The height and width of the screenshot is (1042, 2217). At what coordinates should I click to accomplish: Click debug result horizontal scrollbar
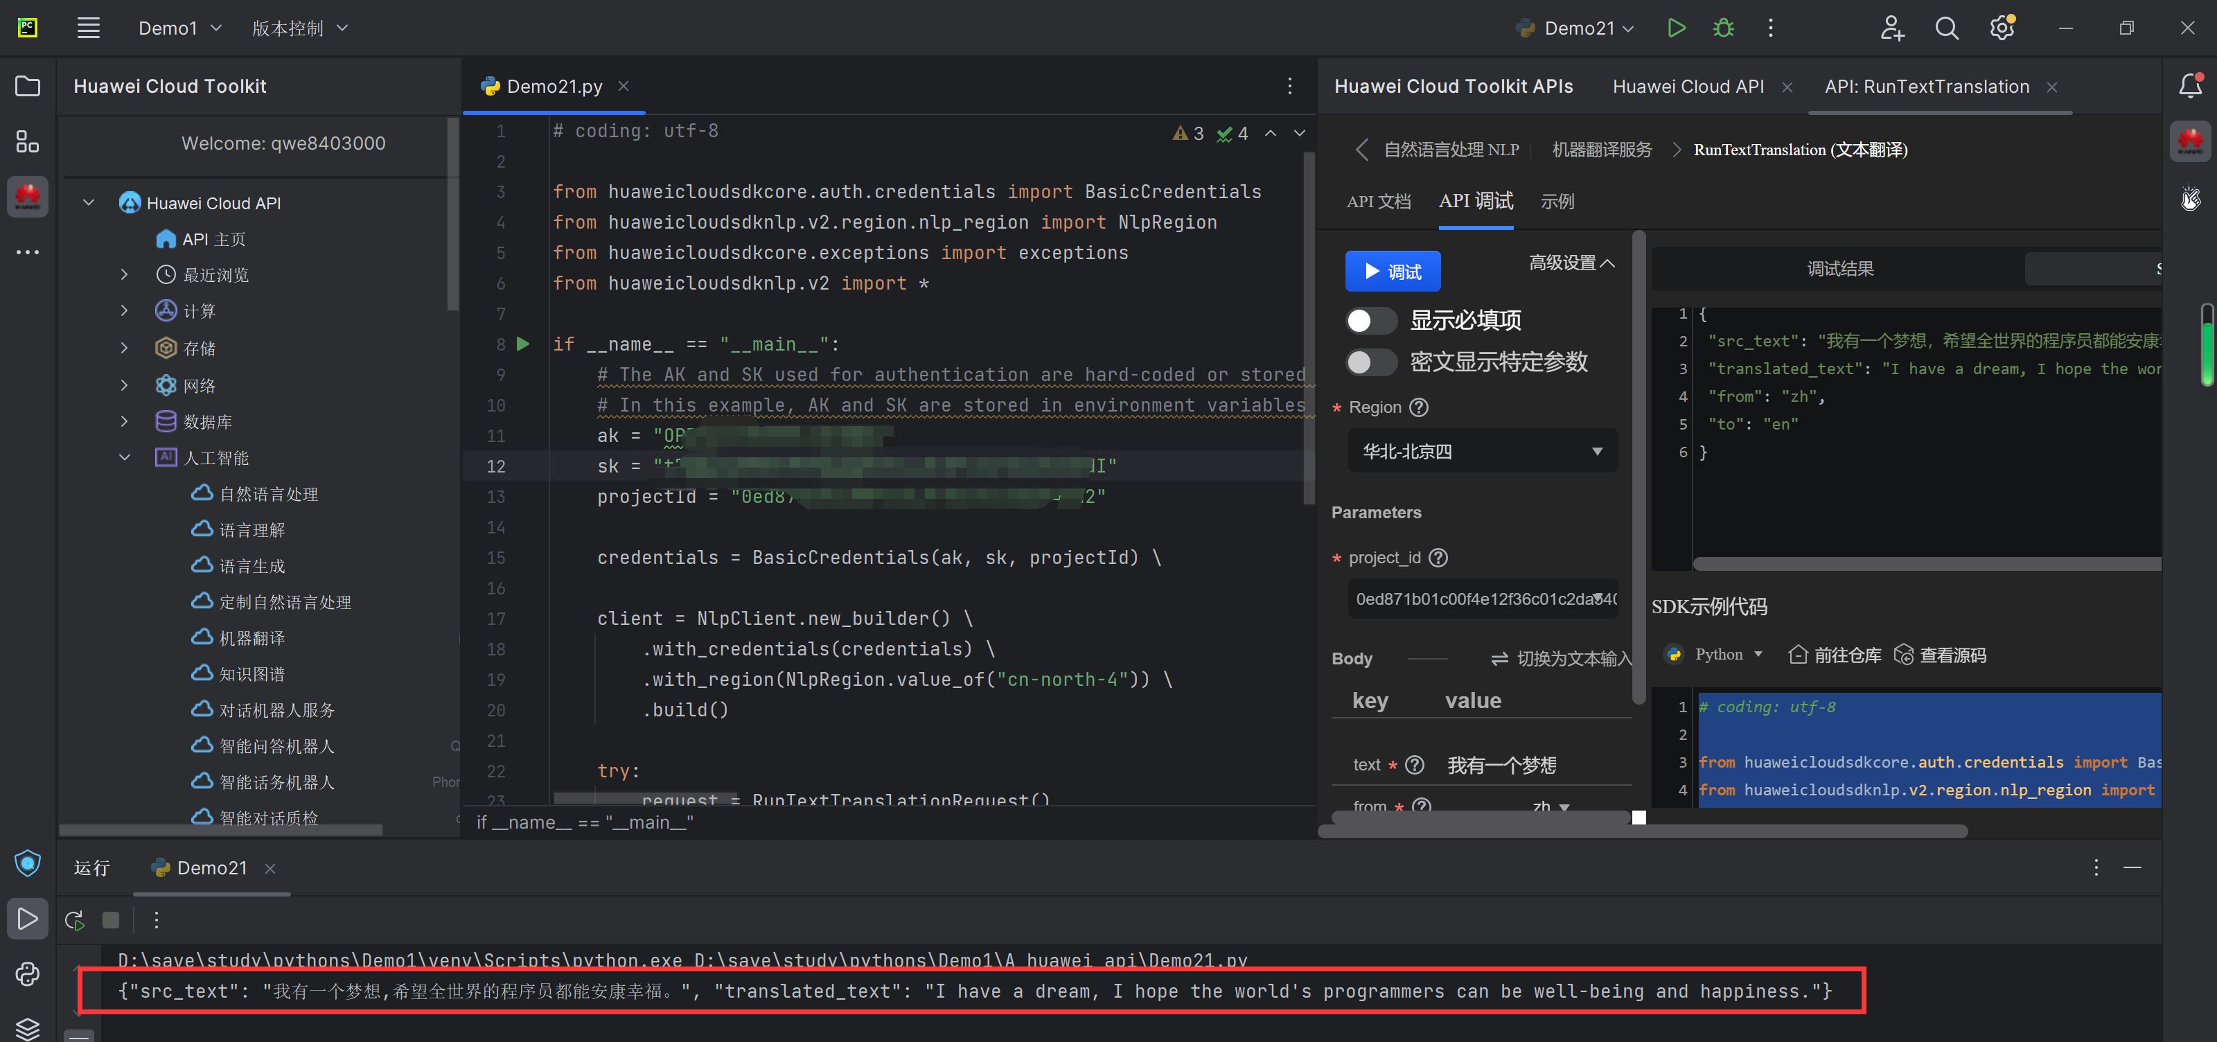pos(1927,565)
